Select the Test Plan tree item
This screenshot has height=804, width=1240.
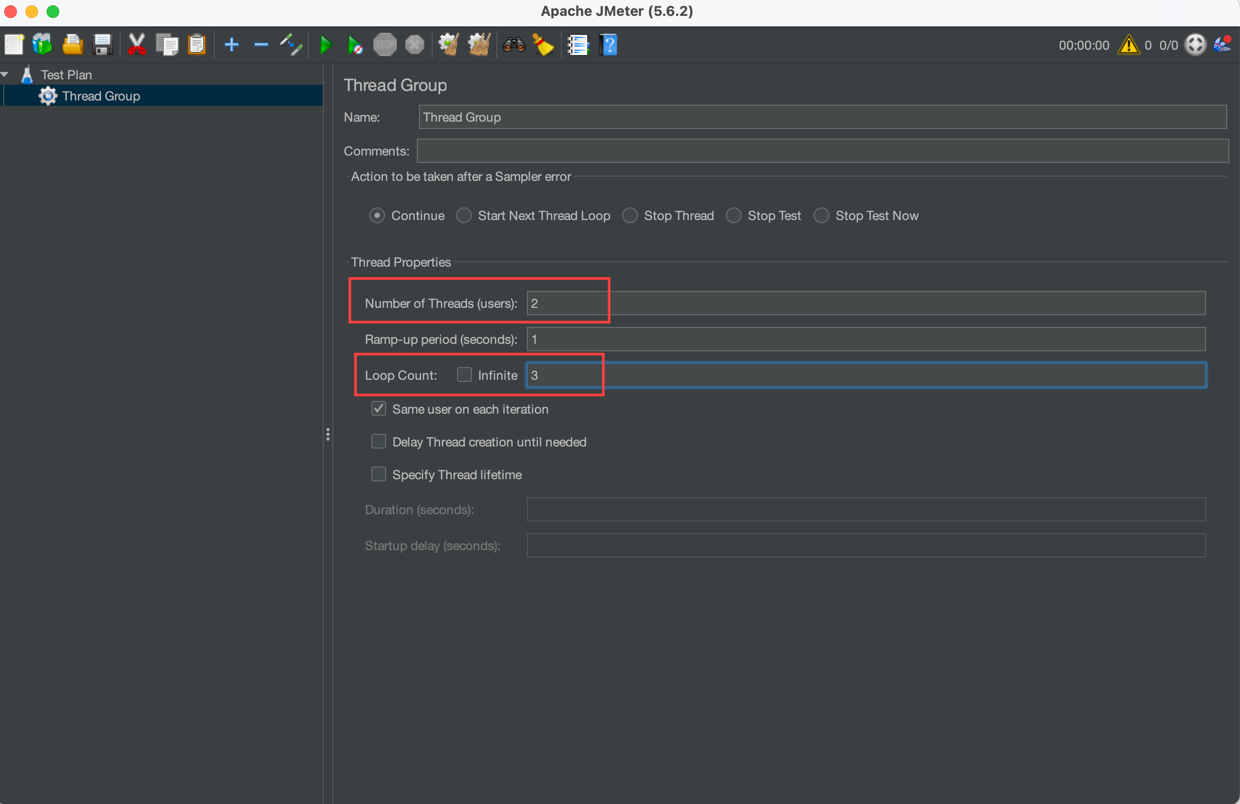pyautogui.click(x=66, y=75)
